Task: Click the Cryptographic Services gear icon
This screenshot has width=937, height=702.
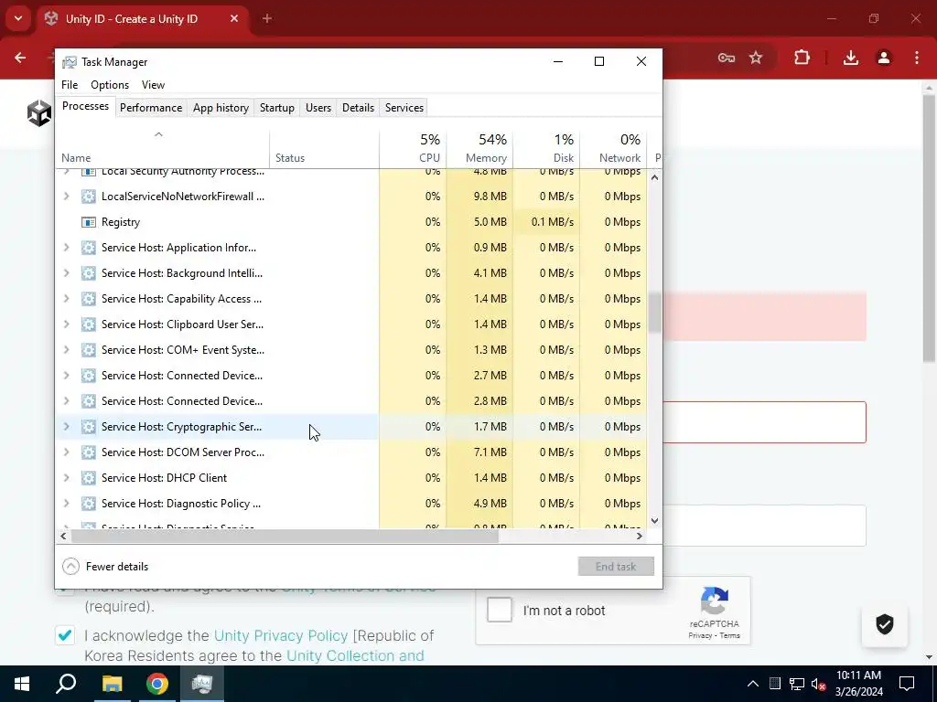Action: 89,427
